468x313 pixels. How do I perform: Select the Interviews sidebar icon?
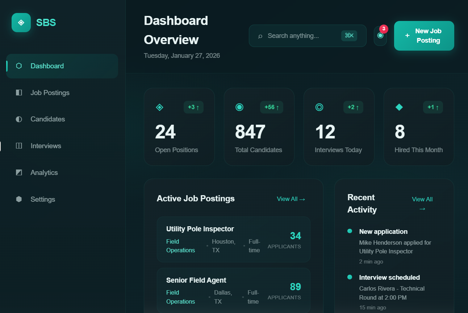18,146
